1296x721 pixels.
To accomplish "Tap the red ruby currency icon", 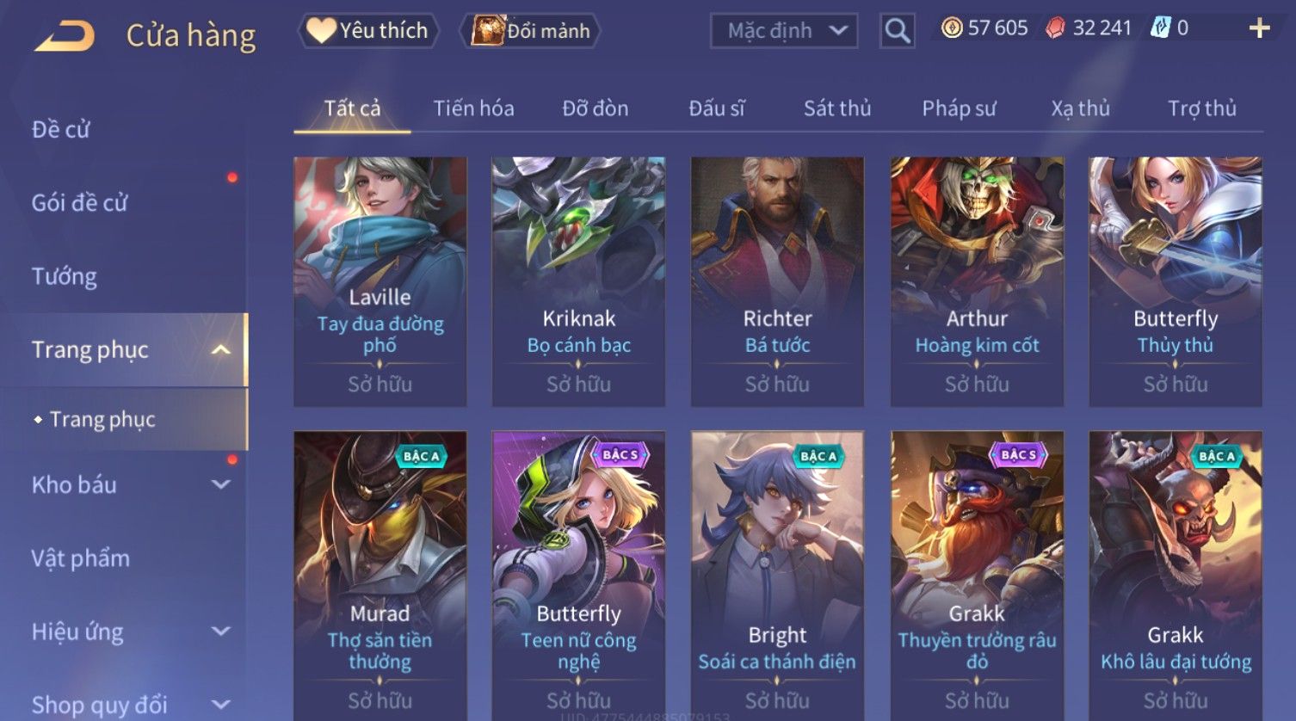I will point(1055,28).
